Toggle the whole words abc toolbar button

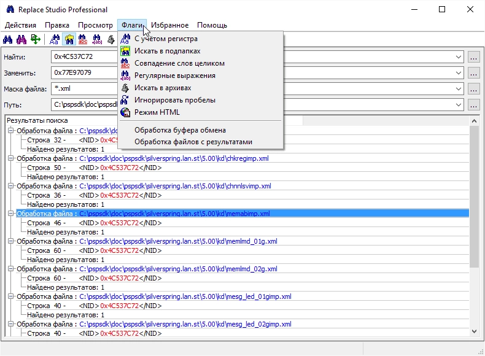point(83,40)
